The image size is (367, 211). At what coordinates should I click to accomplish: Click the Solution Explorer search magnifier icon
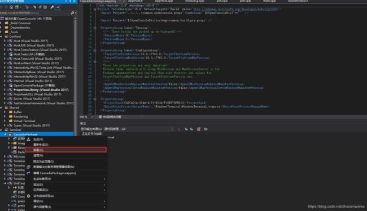[x=72, y=13]
